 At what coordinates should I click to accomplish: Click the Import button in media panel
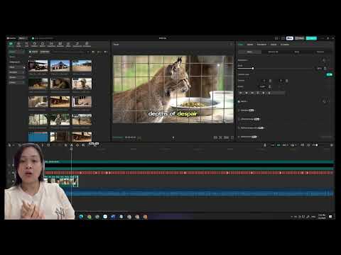[33, 52]
